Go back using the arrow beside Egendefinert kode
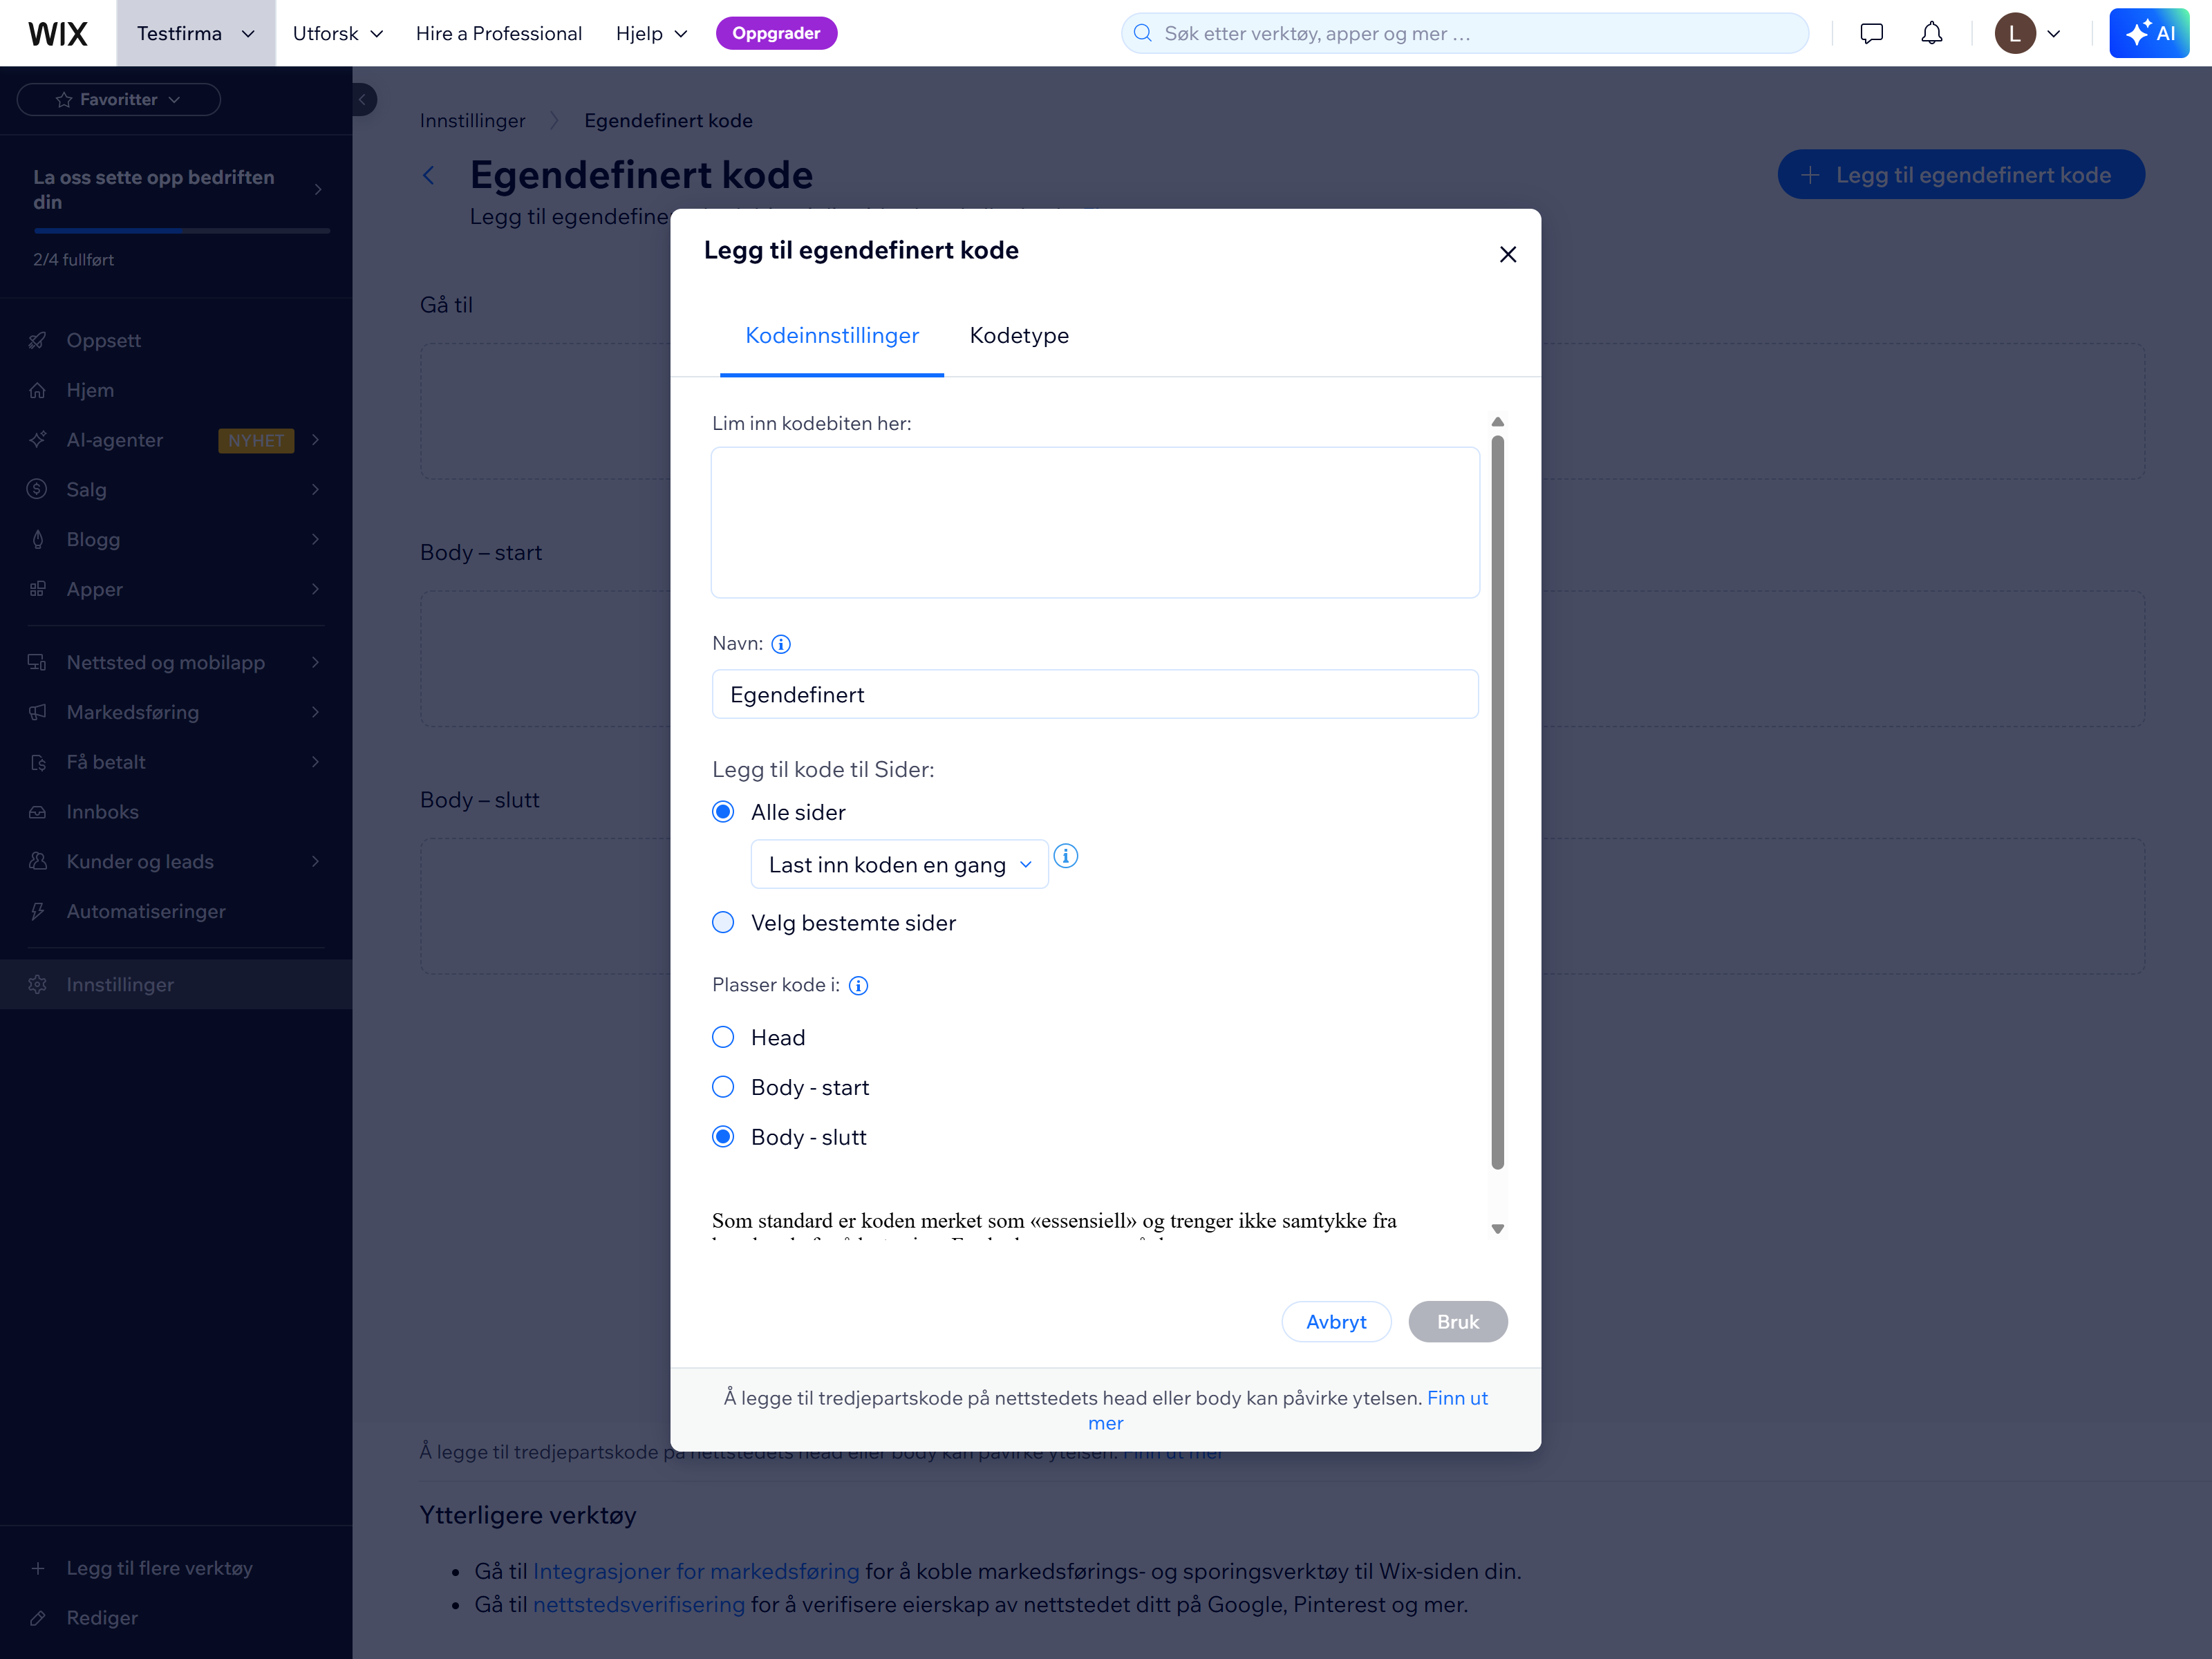The height and width of the screenshot is (1659, 2212). coord(429,175)
